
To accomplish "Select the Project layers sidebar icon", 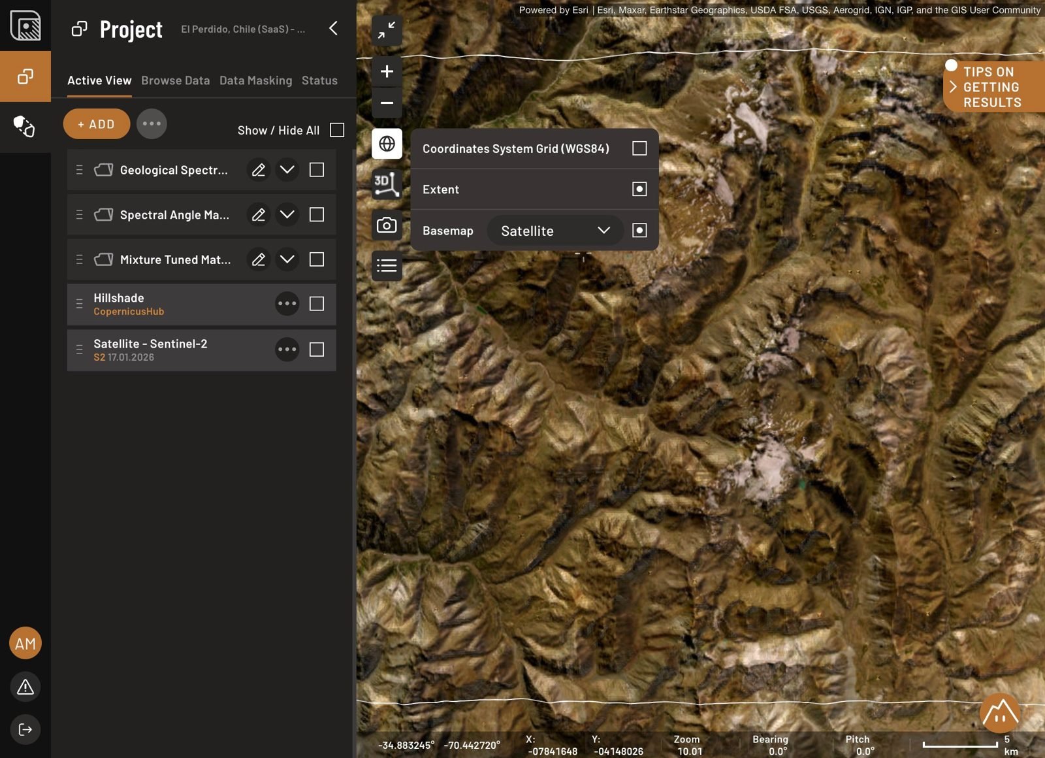I will (25, 76).
